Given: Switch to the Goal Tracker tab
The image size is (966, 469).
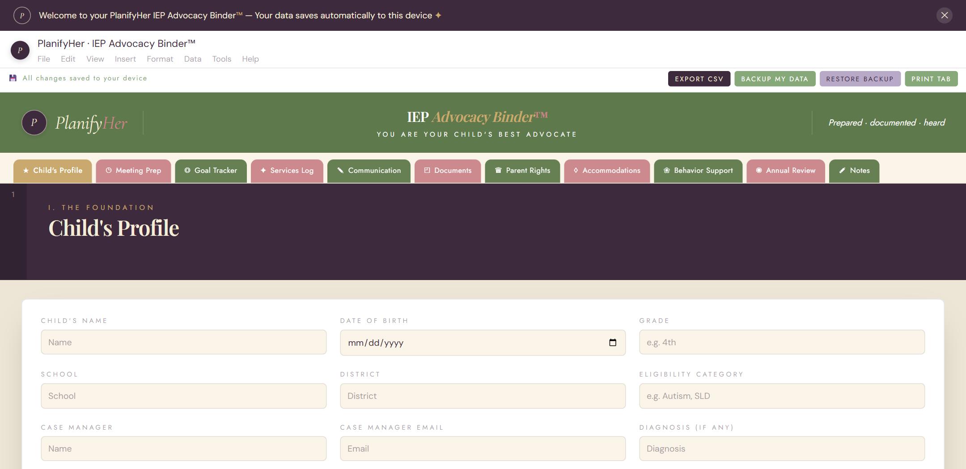Looking at the screenshot, I should (x=211, y=171).
